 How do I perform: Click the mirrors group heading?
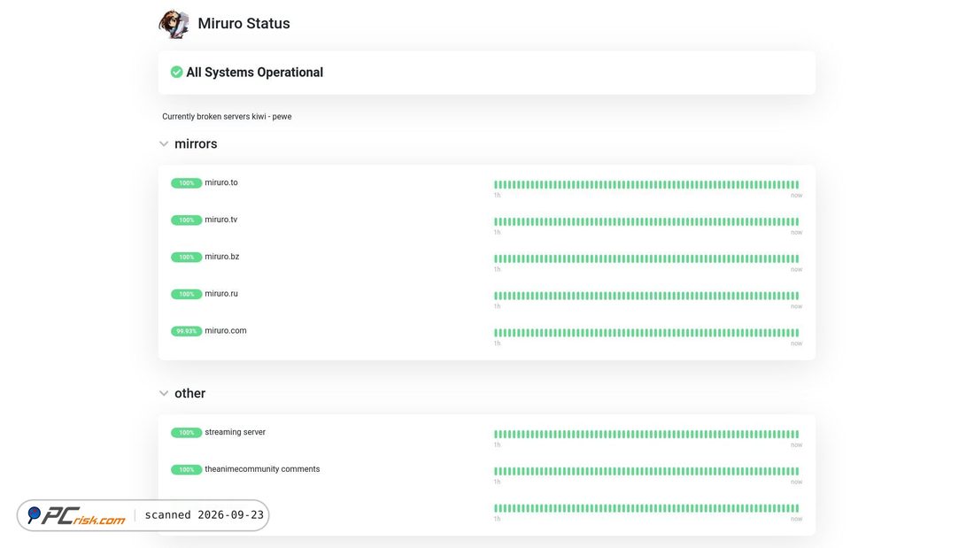point(196,143)
